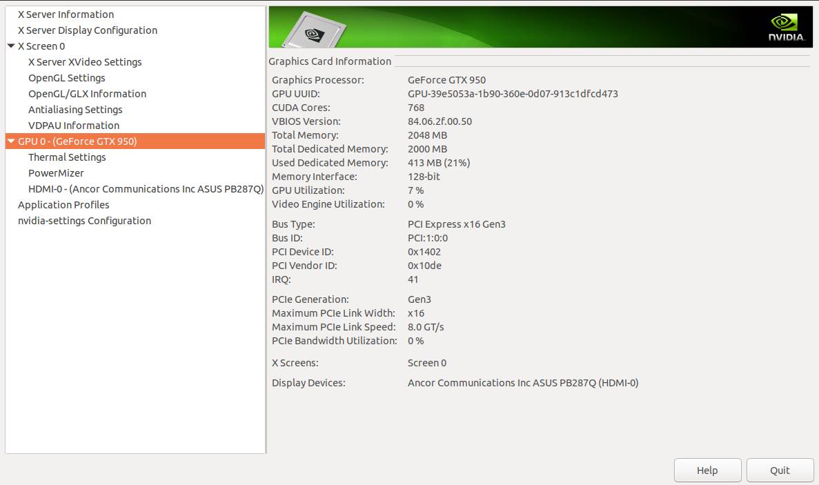Select X Screen 0 entry
This screenshot has width=819, height=485.
point(41,46)
